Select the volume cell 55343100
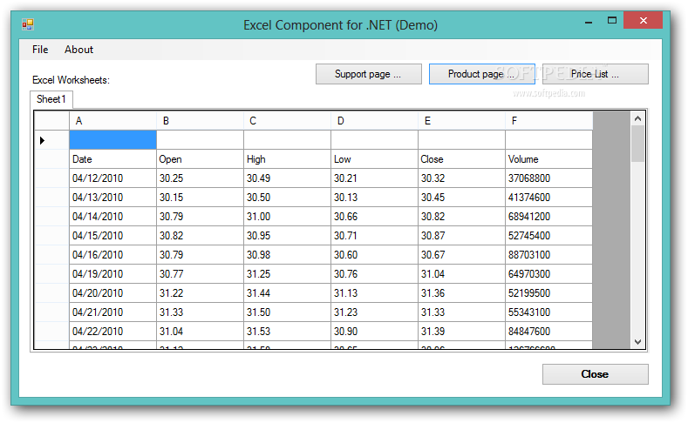The width and height of the screenshot is (688, 423). (548, 312)
